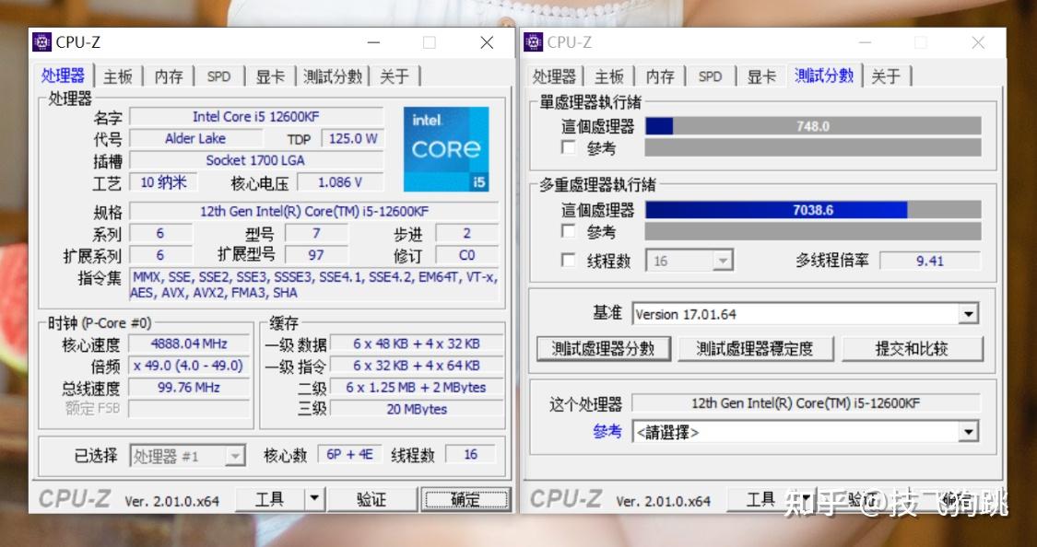The height and width of the screenshot is (547, 1037).
Task: Click the 三级 cache value 20 MBytes
Action: tap(417, 409)
